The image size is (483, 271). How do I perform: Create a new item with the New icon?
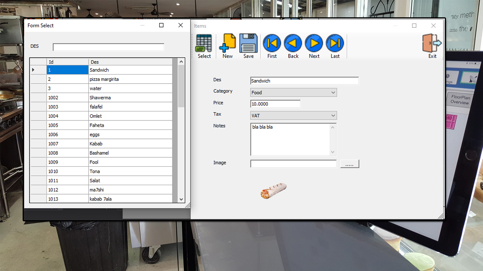tap(228, 43)
